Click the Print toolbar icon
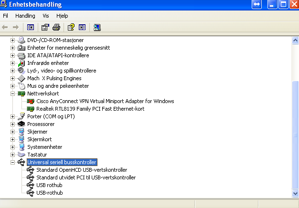Viewport: 299px width, 208px height. coord(56,27)
